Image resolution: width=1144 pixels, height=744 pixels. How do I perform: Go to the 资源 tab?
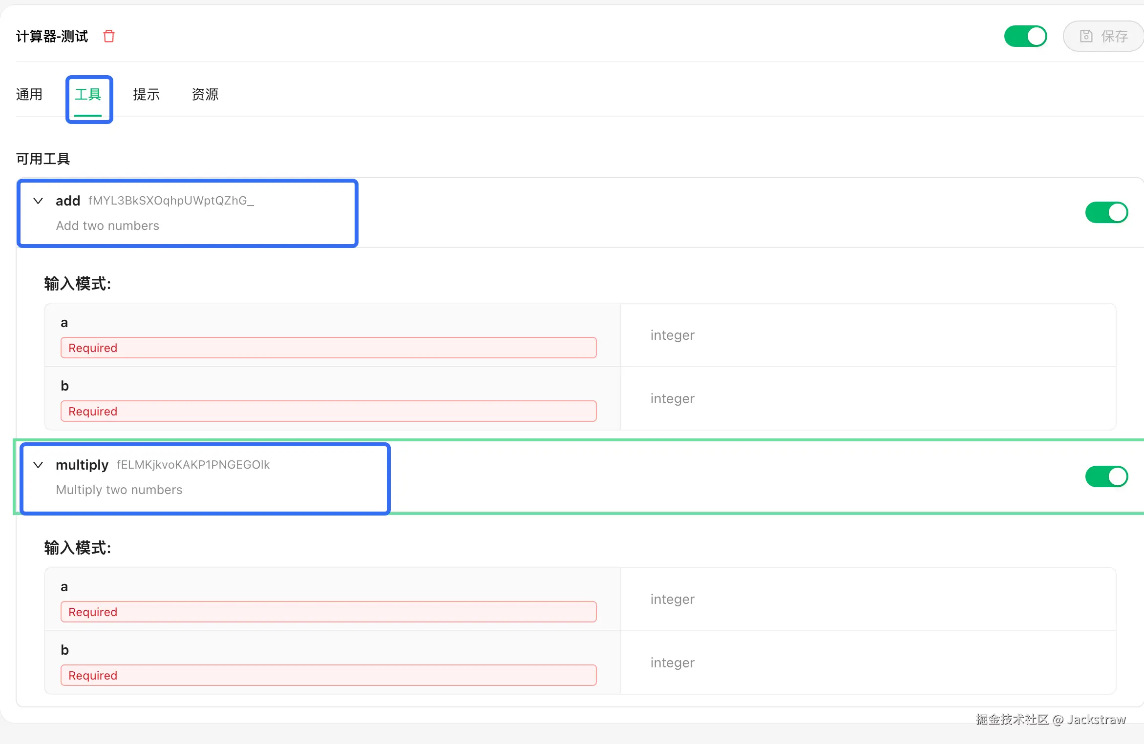click(x=205, y=94)
